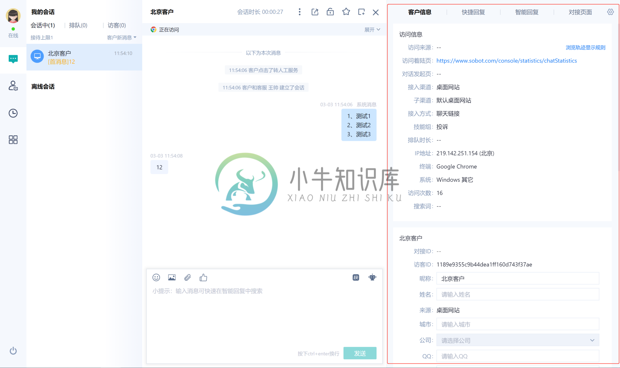The image size is (620, 368).
Task: Click the robot assistant icon
Action: (x=372, y=277)
